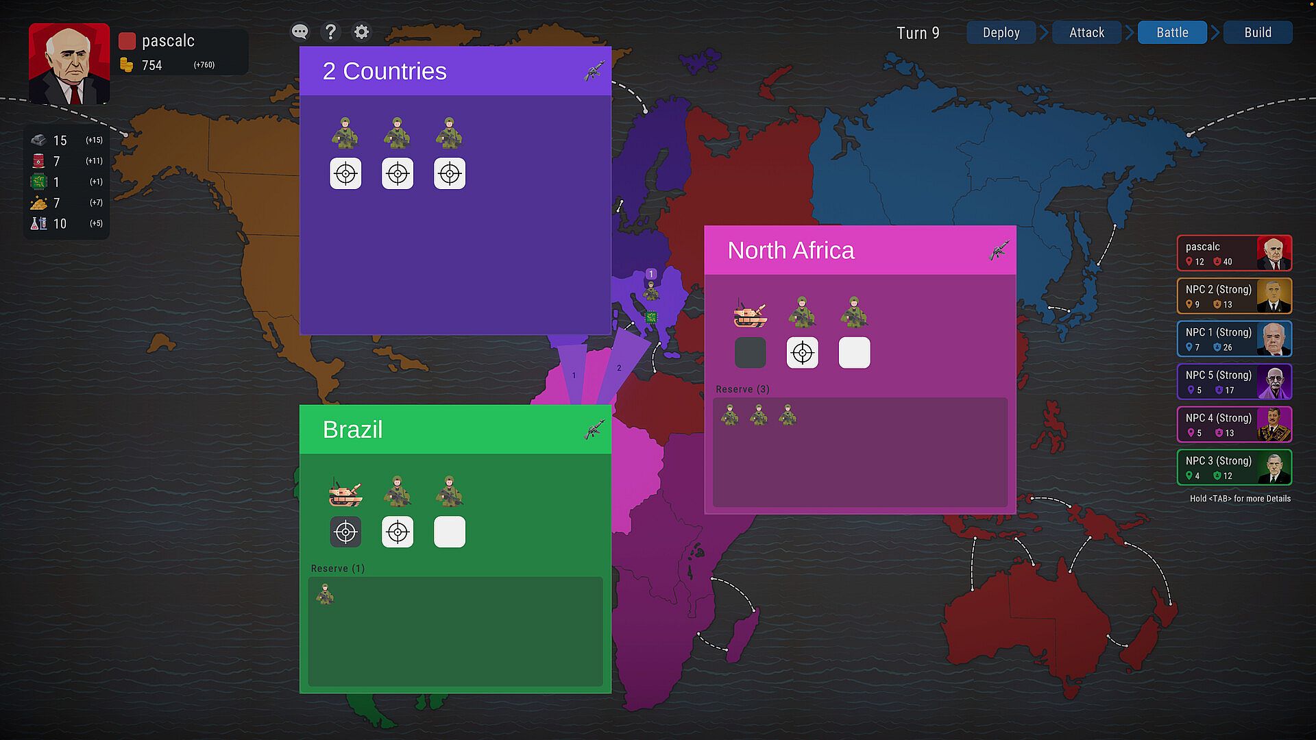Screen dimensions: 1316x740
Task: Open the chat speech bubble icon
Action: [x=300, y=32]
